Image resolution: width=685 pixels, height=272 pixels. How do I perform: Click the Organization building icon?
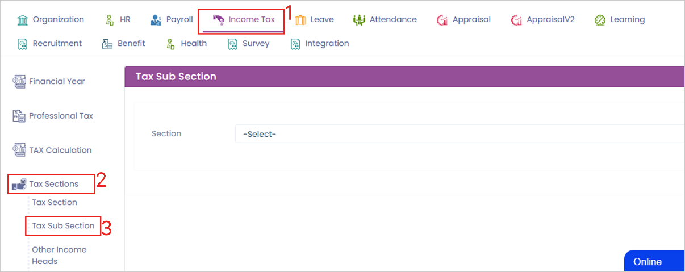23,20
